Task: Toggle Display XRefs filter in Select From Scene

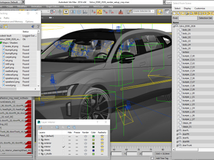Action: [x=205, y=13]
